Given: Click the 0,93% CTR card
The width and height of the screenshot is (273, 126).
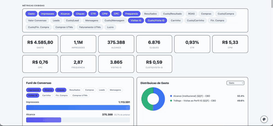Looking at the screenshot, I should tap(192, 44).
